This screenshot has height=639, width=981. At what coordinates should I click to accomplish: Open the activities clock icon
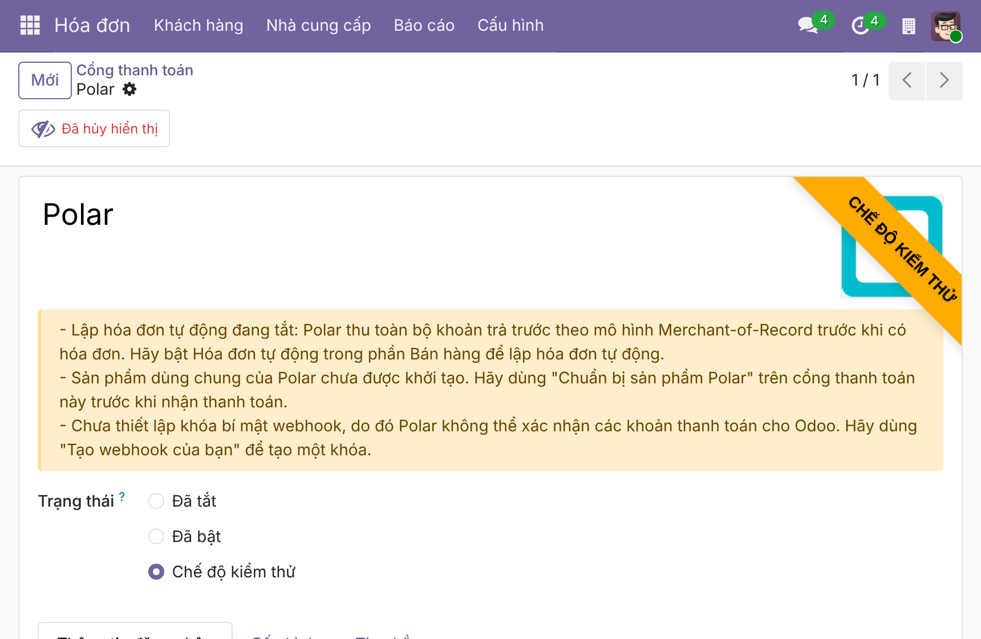(x=860, y=26)
